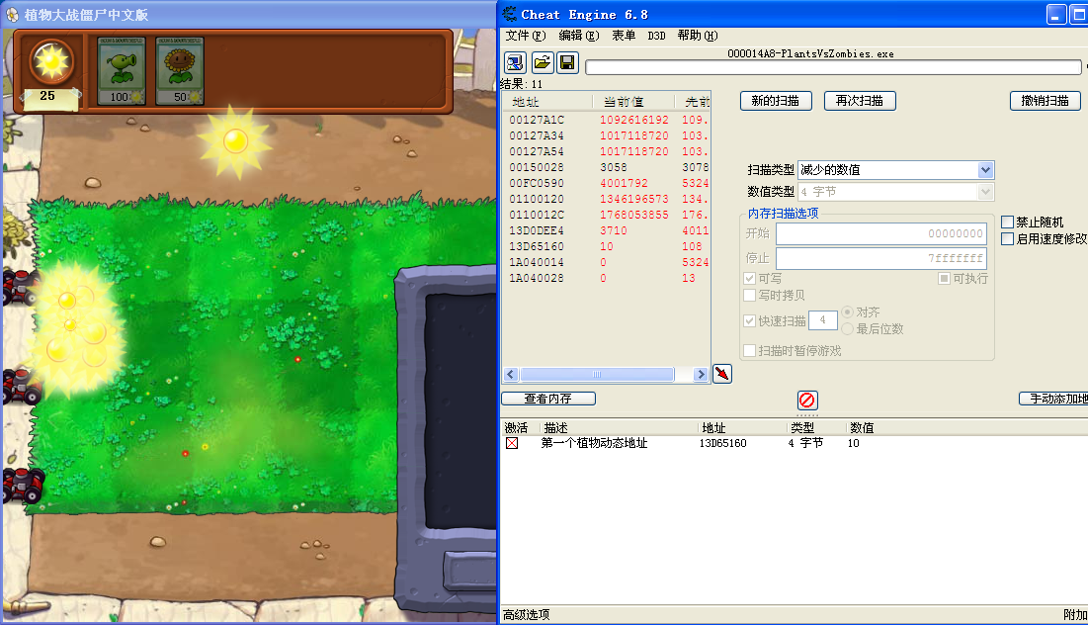
Task: Collect the glowing sun cluster on the lawn
Action: (76, 330)
